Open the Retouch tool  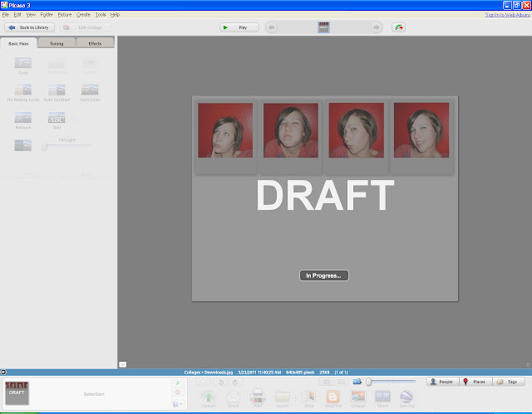pos(23,118)
